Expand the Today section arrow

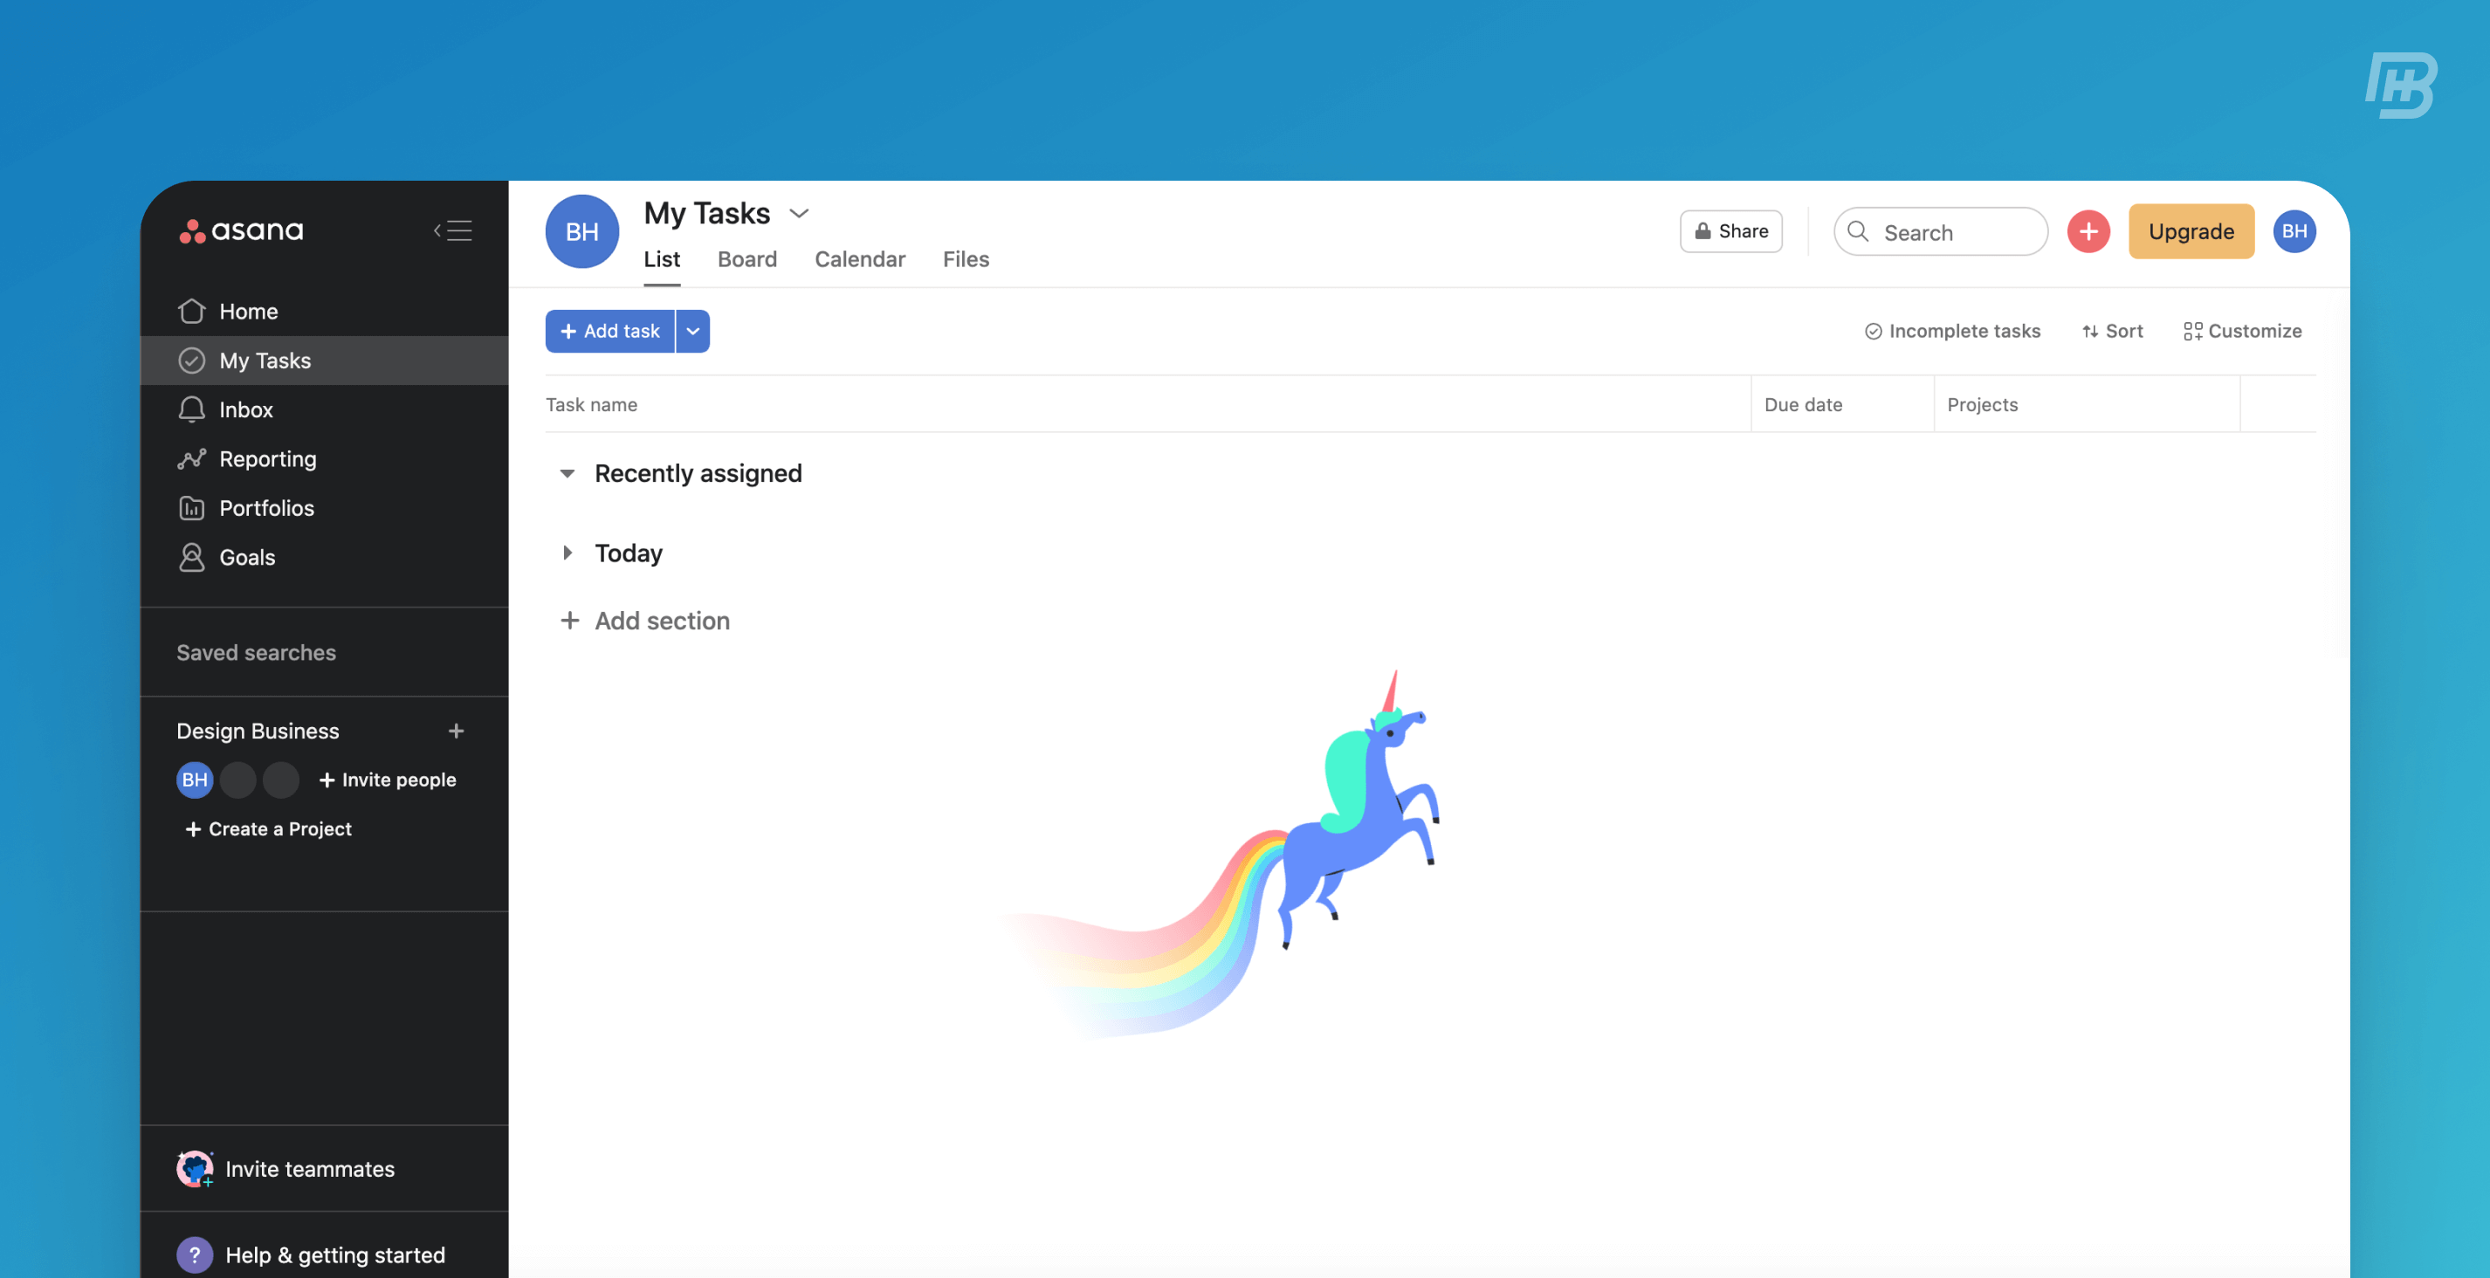point(567,553)
